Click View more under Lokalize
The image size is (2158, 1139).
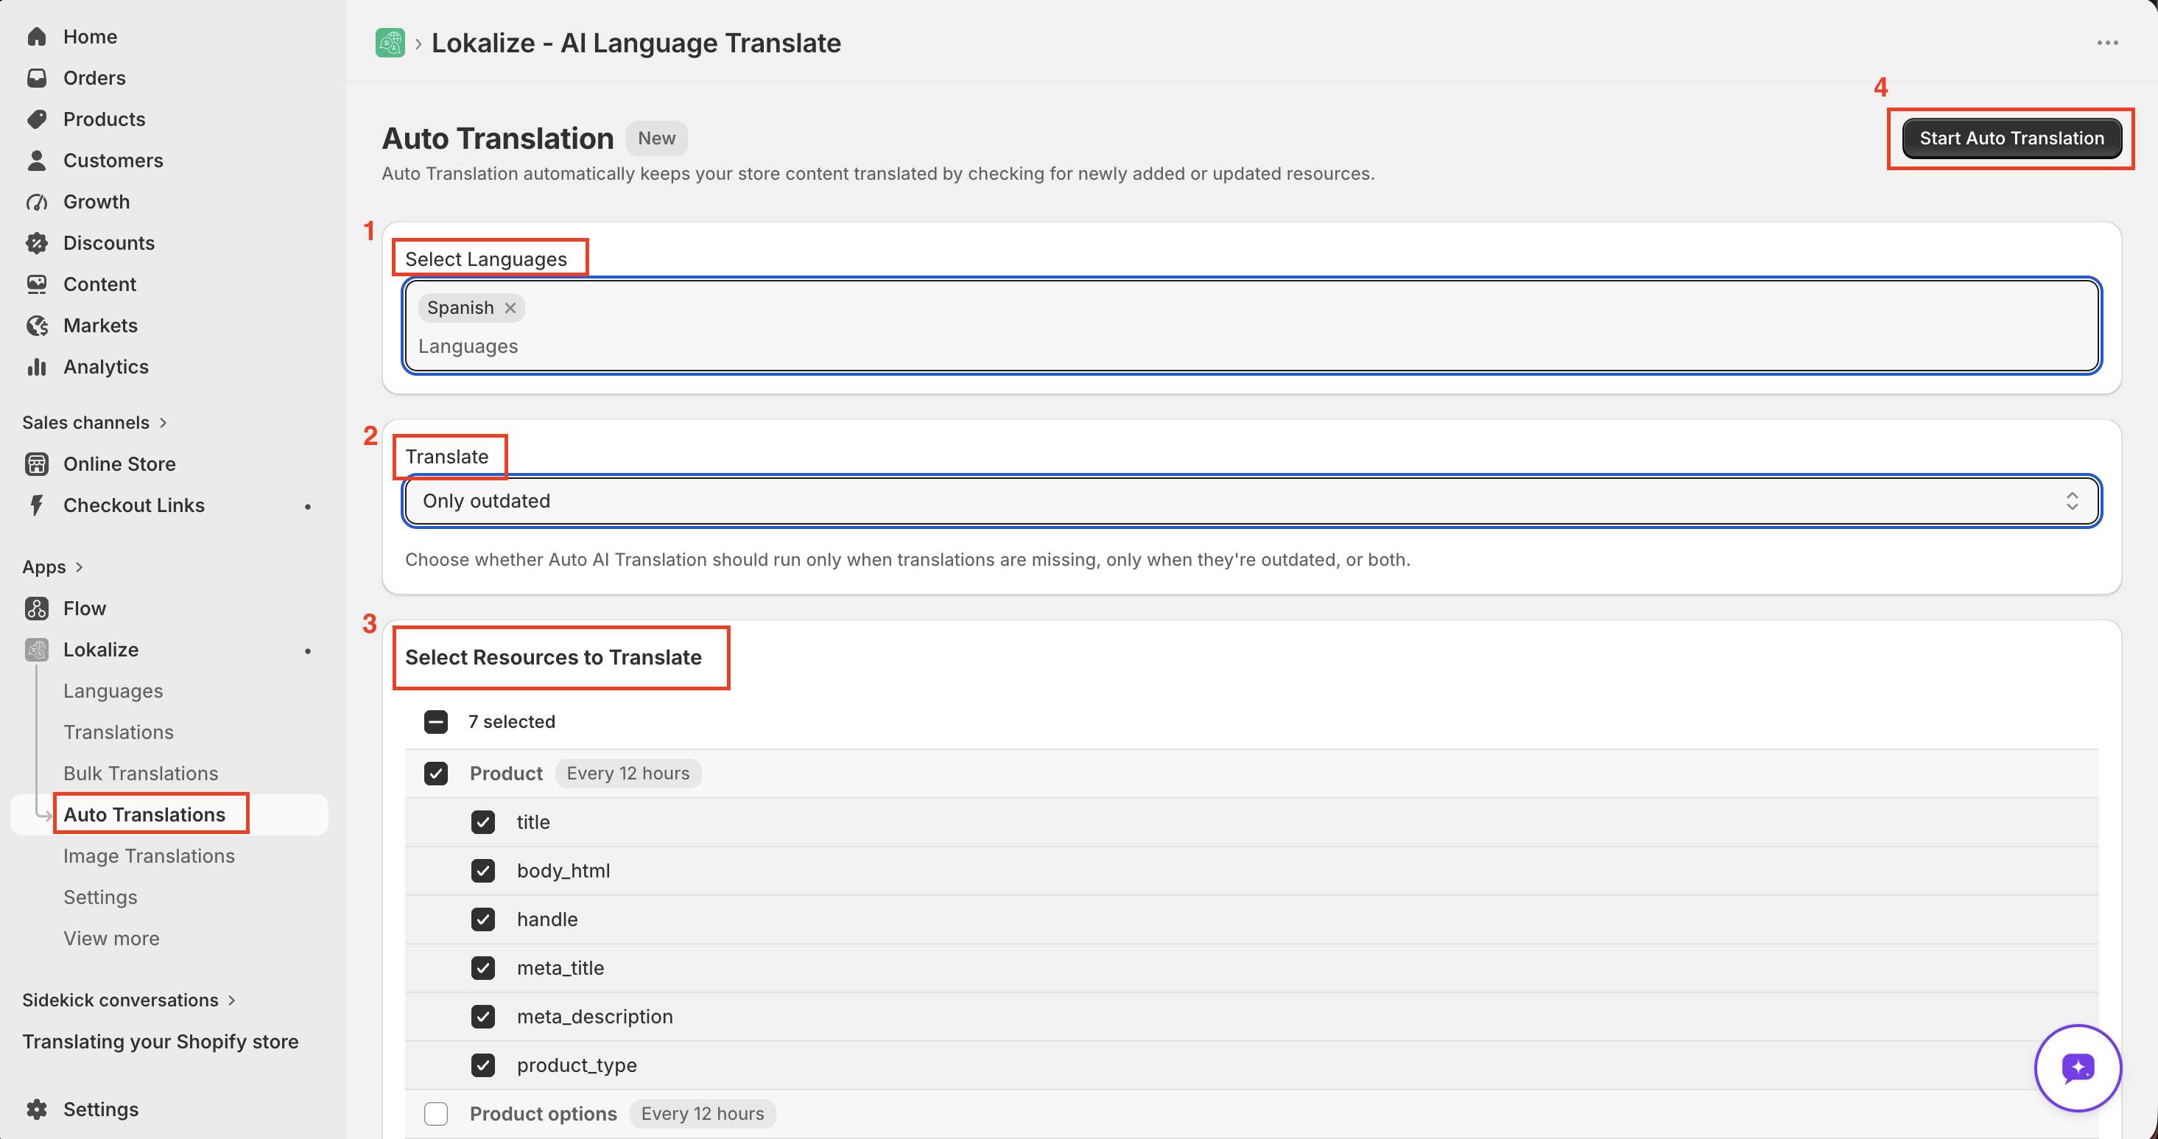pyautogui.click(x=111, y=939)
